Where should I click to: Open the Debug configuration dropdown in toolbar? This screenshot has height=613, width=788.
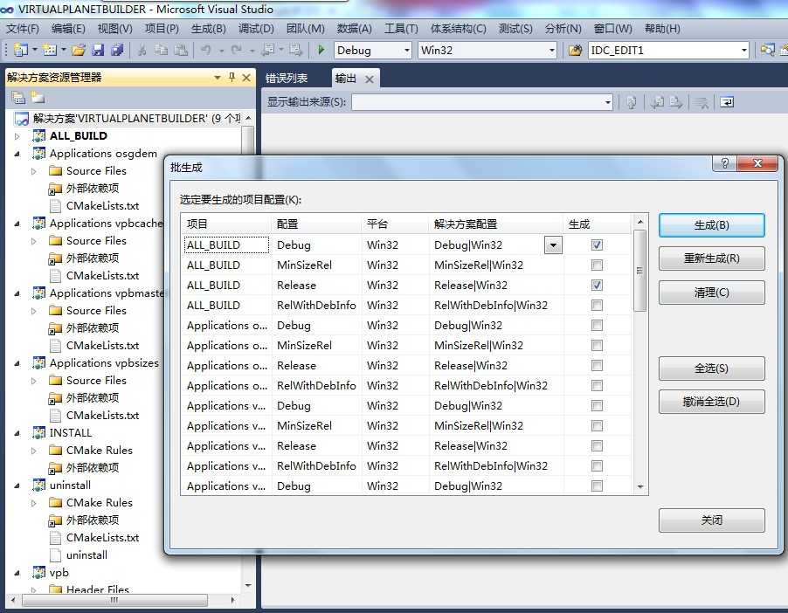click(x=406, y=51)
